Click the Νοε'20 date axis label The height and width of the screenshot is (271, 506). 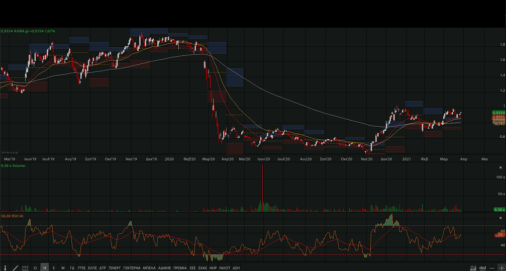367,159
